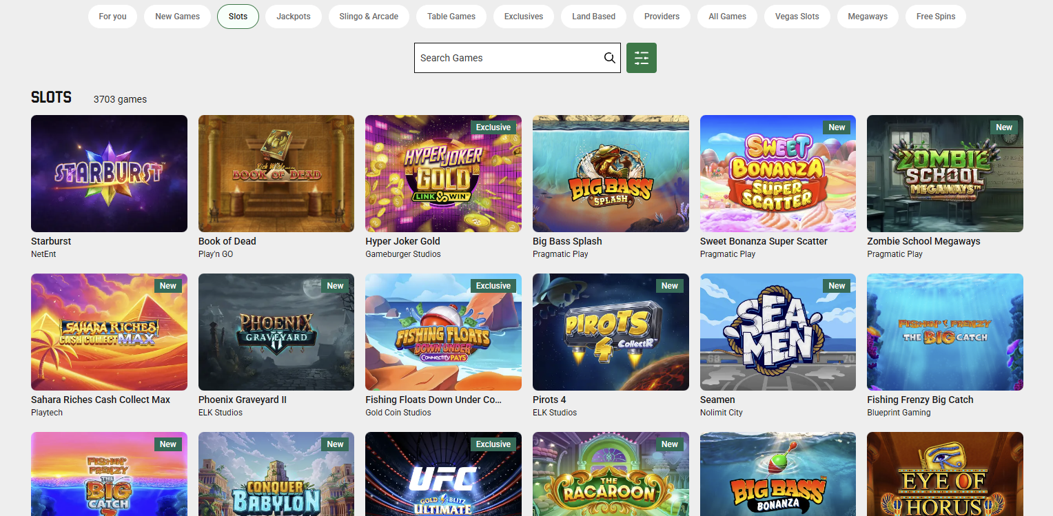Switch to the Exclusives tab
This screenshot has height=516, width=1053.
click(x=524, y=17)
